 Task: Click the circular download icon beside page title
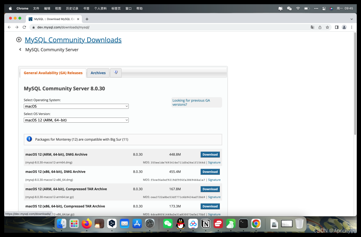tap(19, 39)
